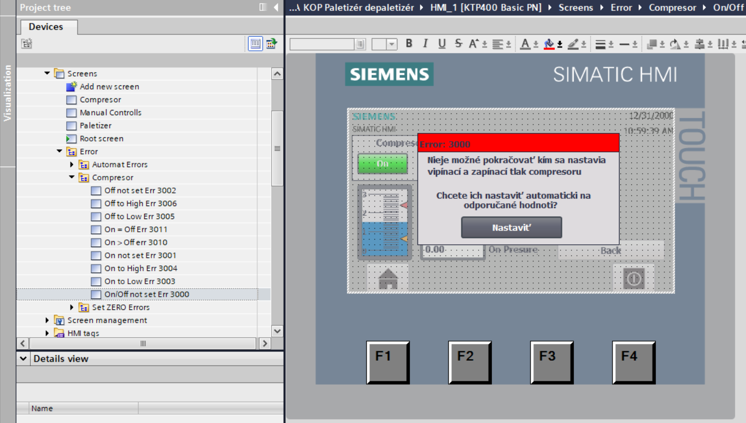The image size is (746, 423).
Task: Toggle underline text formatting
Action: tap(442, 44)
